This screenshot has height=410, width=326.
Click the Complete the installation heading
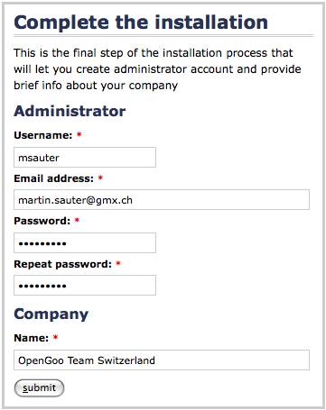[141, 23]
